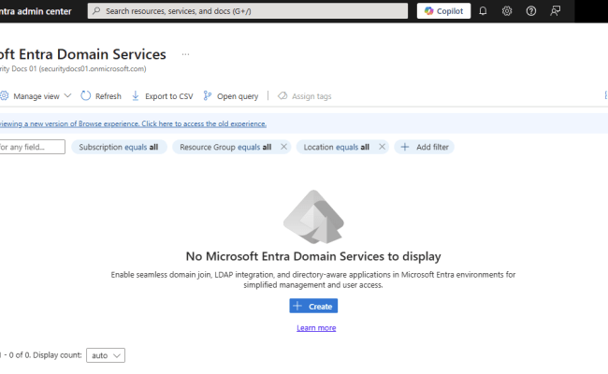Export the list to CSV
608x374 pixels.
pyautogui.click(x=162, y=96)
